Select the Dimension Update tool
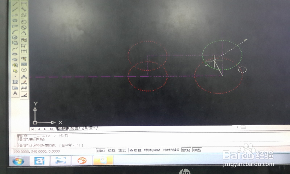 click(x=24, y=88)
